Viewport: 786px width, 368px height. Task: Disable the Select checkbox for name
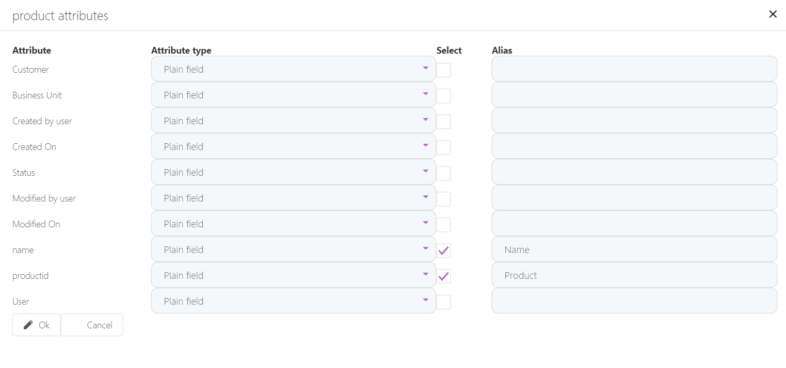tap(443, 250)
